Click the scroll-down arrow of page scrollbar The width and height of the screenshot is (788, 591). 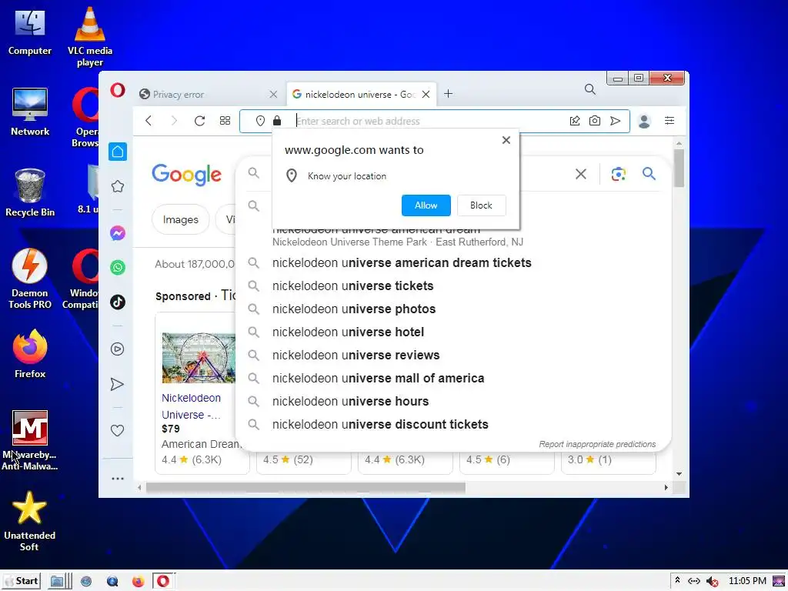tap(679, 474)
